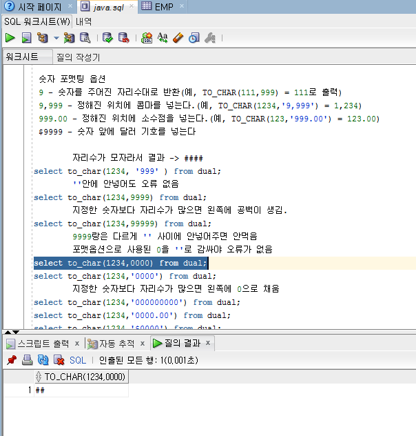This screenshot has width=416, height=436.
Task: Refresh the query result grid
Action: tap(43, 360)
